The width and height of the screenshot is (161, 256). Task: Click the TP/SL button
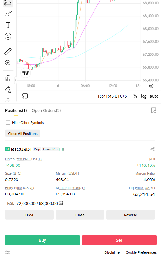[29, 215]
